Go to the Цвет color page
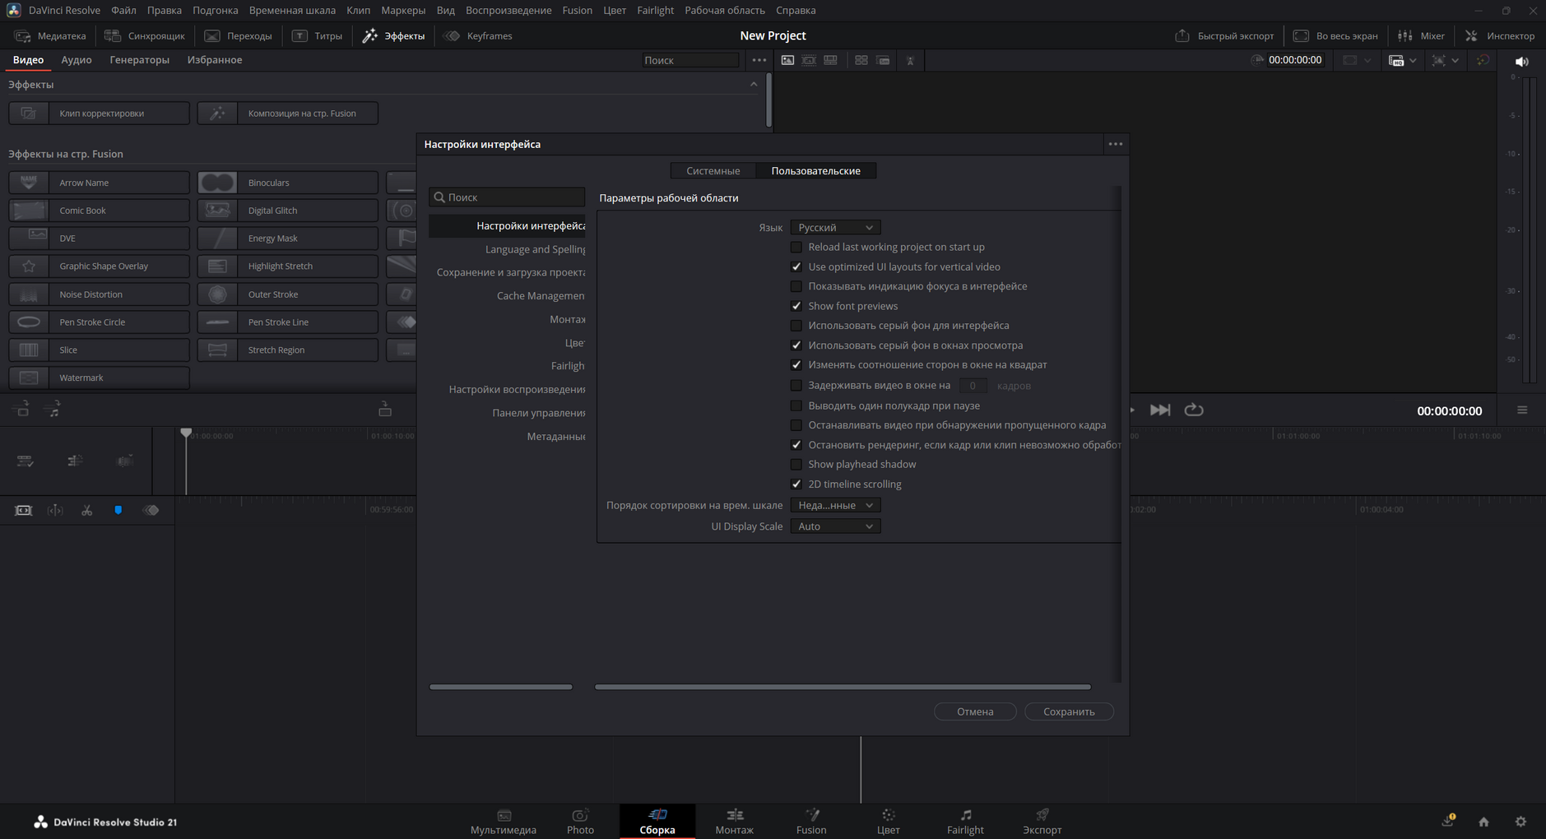This screenshot has width=1546, height=839. coord(888,821)
